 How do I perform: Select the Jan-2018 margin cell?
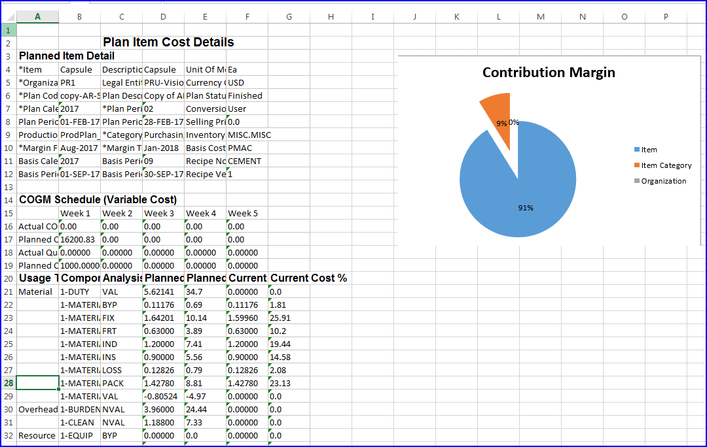pos(163,148)
